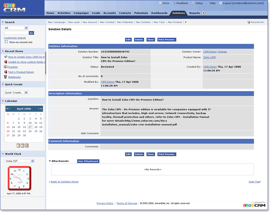This screenshot has width=270, height=212.
Task: Switch calendar to month view icon
Action: (27, 145)
